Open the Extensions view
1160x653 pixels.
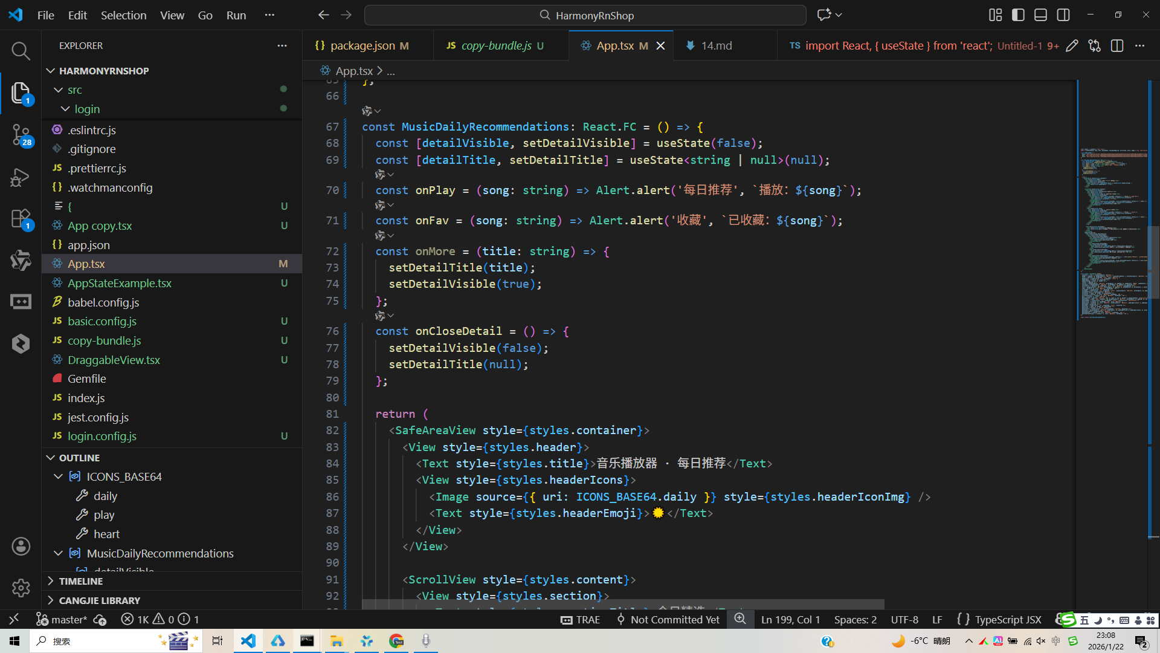tap(21, 219)
